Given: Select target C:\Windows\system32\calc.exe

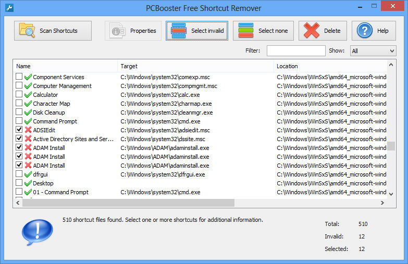Looking at the screenshot, I should coord(160,95).
